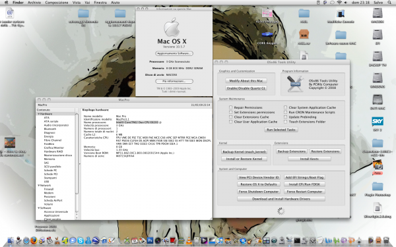Open BACKUP TM drive desktop icon
Screen dimensions: 396x247
pyautogui.click(x=378, y=56)
